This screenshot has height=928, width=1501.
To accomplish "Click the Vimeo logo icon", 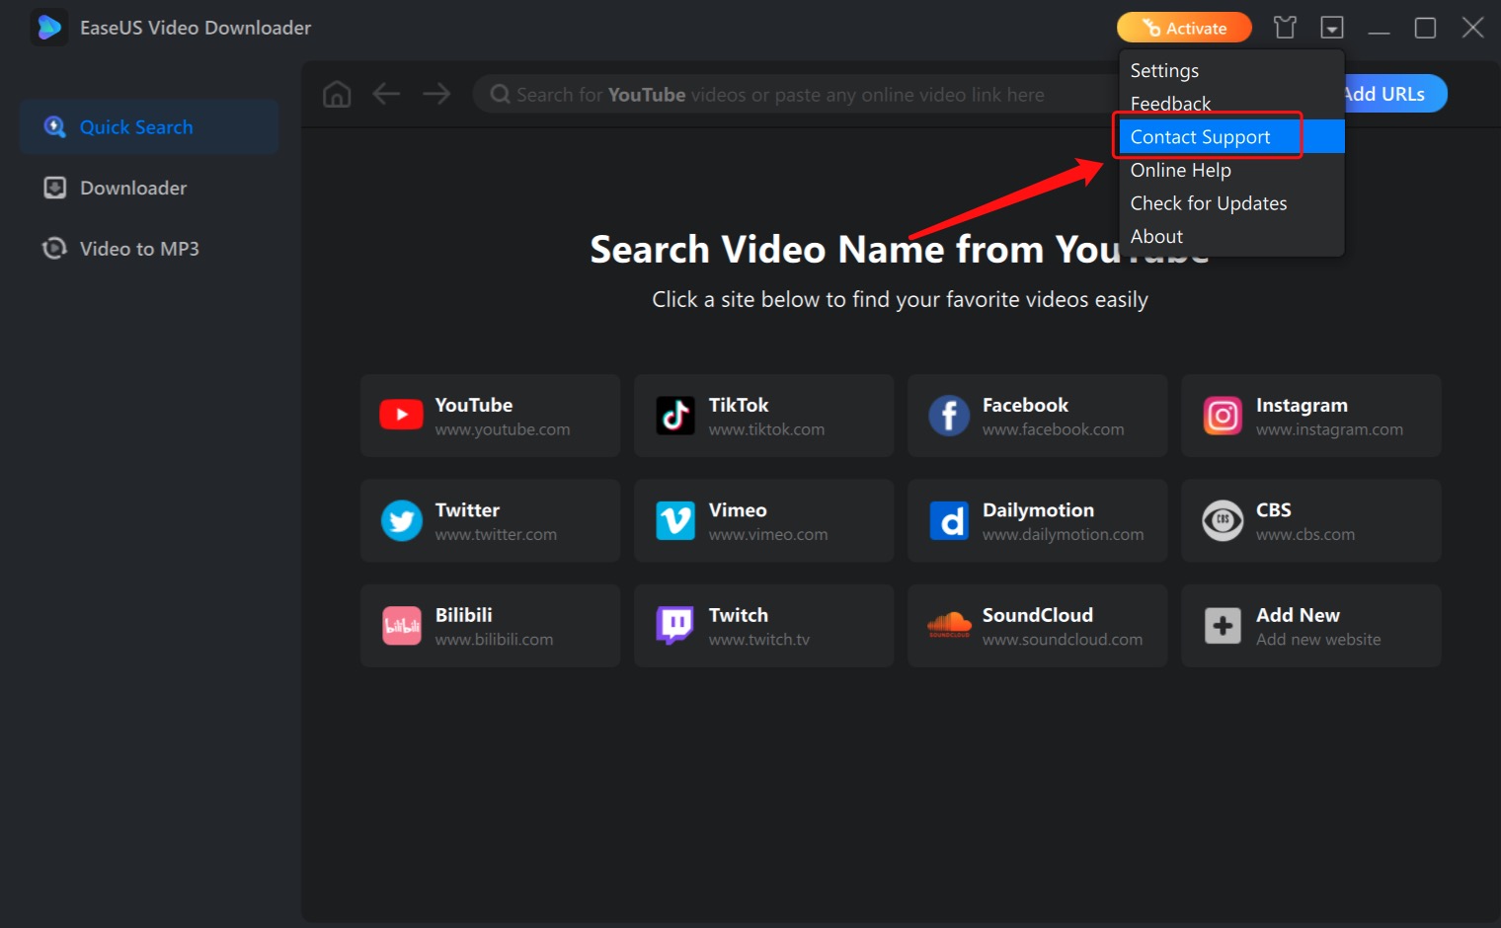I will 675,520.
